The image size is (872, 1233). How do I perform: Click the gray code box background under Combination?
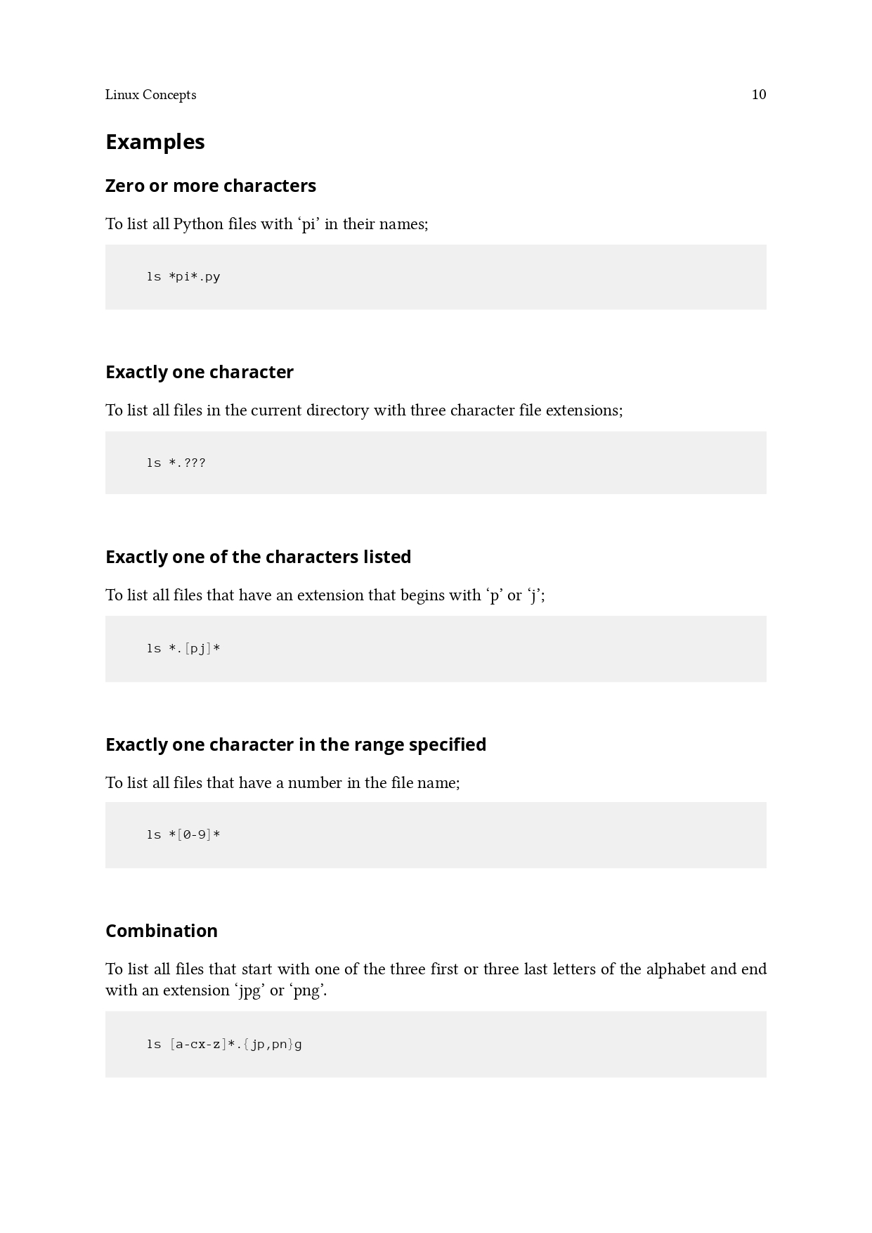click(x=436, y=1044)
